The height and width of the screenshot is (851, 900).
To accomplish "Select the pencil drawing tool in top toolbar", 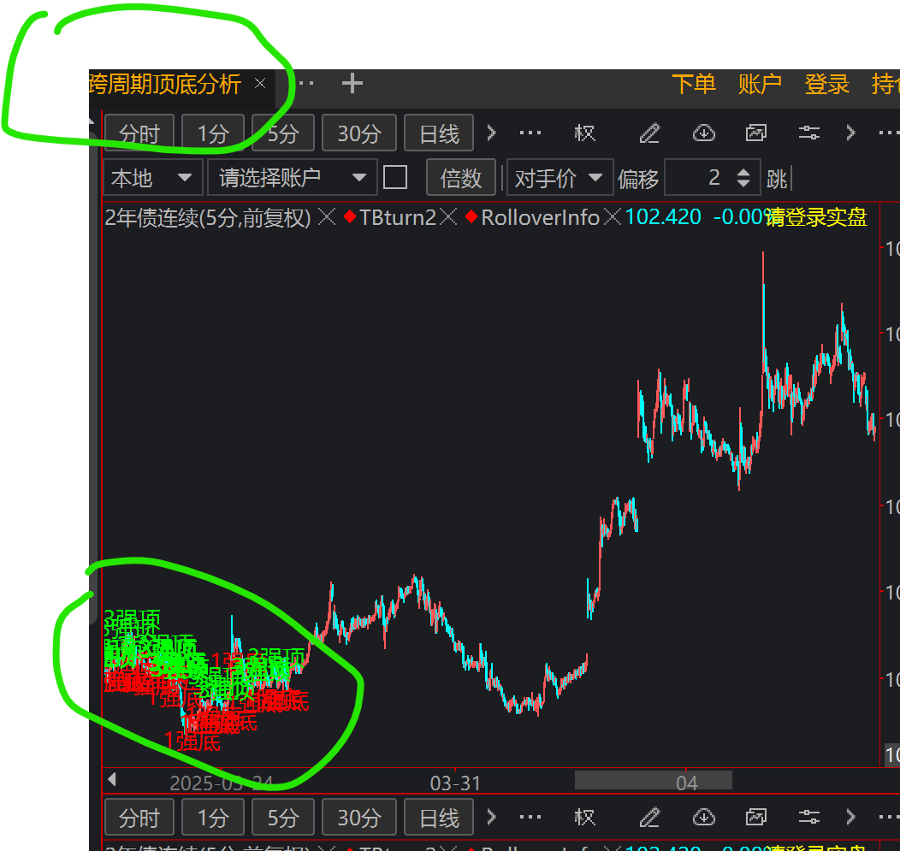I will point(650,133).
